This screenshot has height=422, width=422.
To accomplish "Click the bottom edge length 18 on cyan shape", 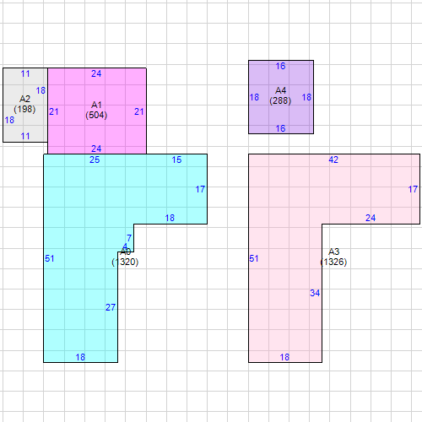I will point(80,357).
